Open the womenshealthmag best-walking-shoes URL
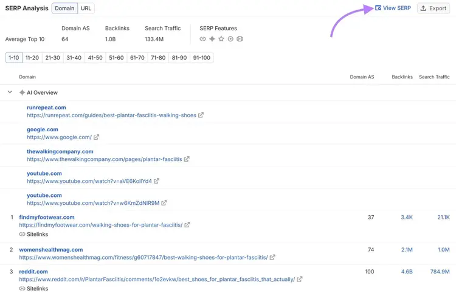This screenshot has width=456, height=296. coord(143,258)
